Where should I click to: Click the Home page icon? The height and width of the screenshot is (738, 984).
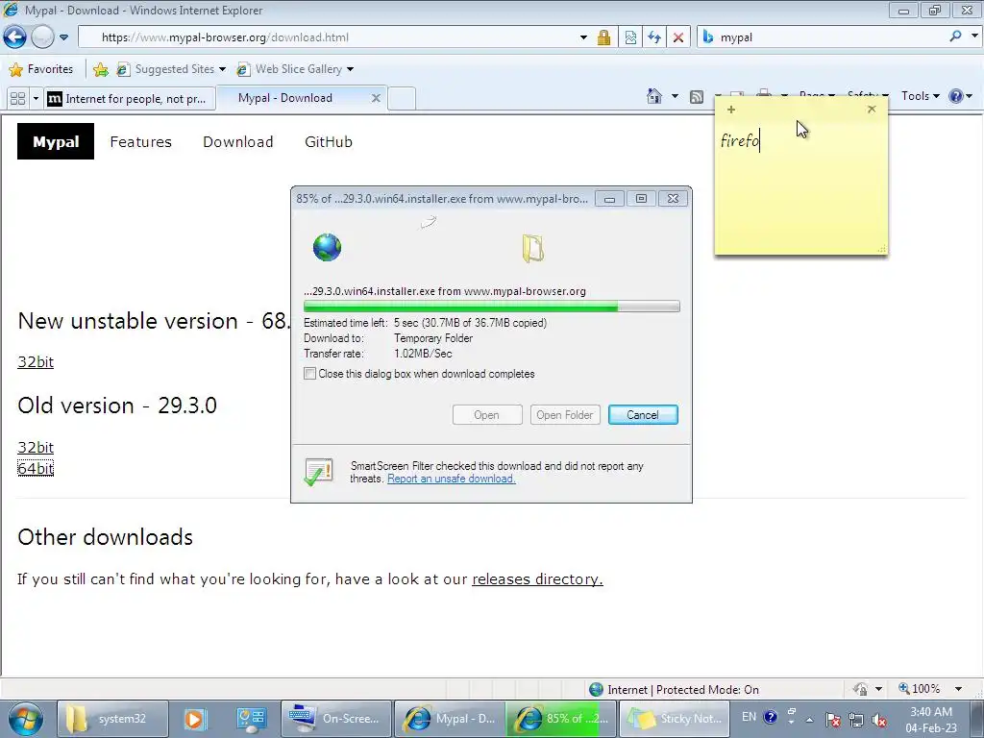(654, 96)
